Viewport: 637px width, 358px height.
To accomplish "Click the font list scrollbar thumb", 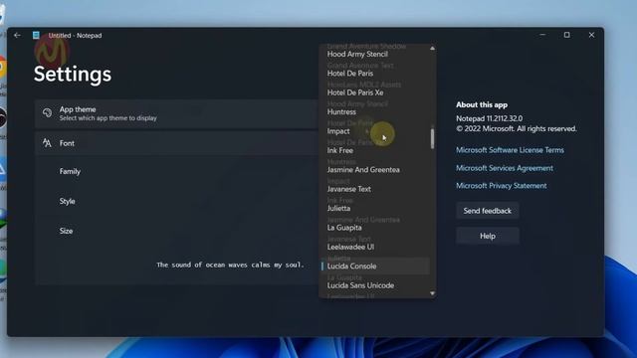I will (x=432, y=138).
